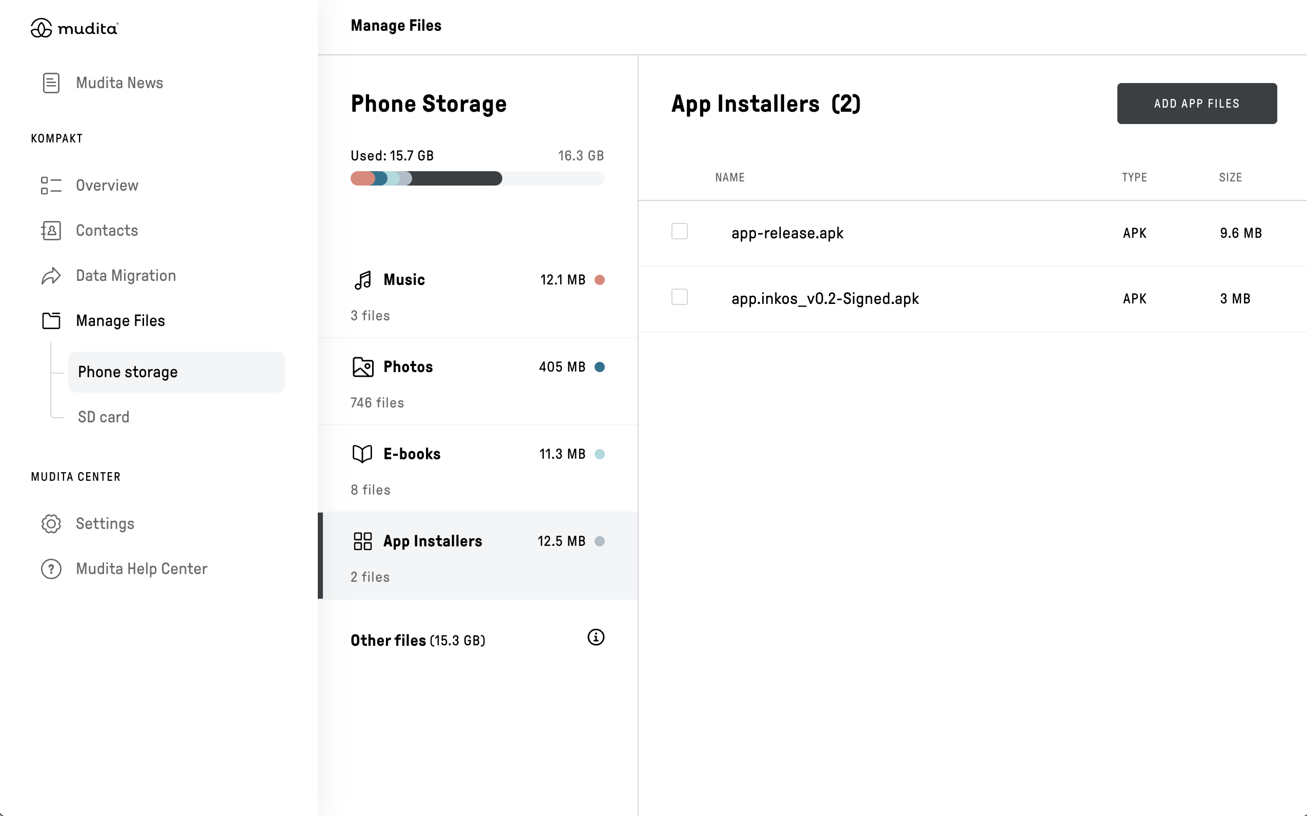The width and height of the screenshot is (1307, 816).
Task: Click the Overview list icon
Action: click(x=51, y=186)
